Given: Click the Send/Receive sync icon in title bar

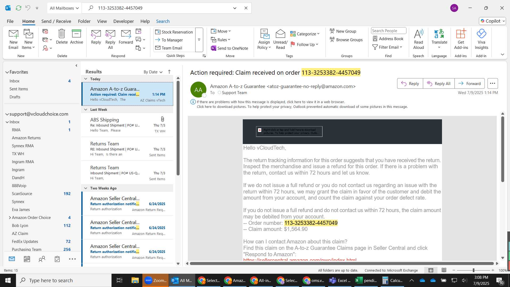Looking at the screenshot, I should point(18,8).
